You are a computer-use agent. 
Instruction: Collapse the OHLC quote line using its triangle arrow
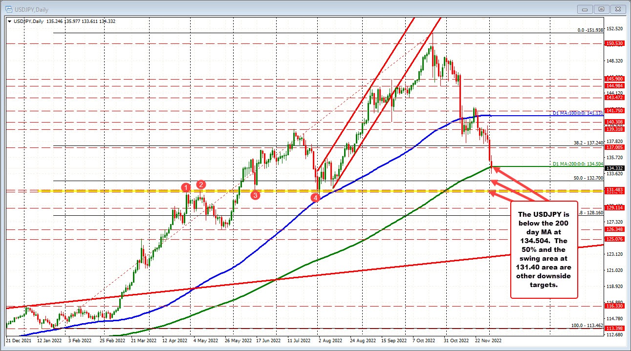coord(8,21)
